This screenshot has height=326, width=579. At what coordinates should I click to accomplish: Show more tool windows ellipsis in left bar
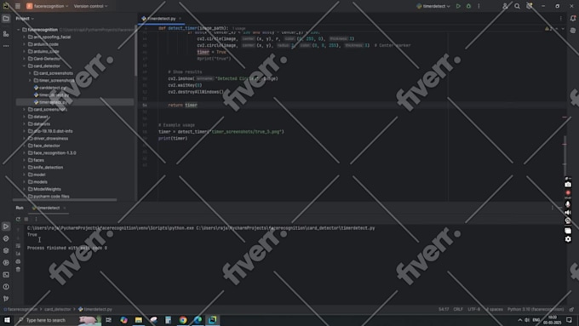(6, 46)
